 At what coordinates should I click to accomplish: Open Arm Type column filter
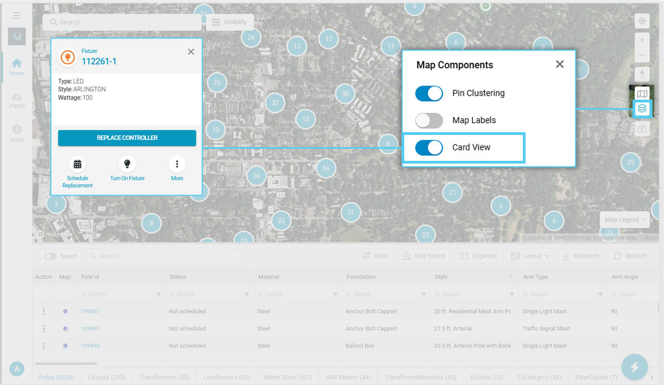601,295
